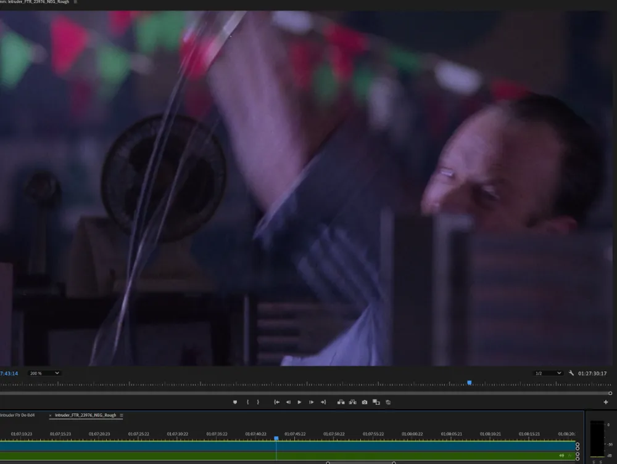Click the Go to Out point icon
Viewport: 617px width, 464px height.
point(322,402)
